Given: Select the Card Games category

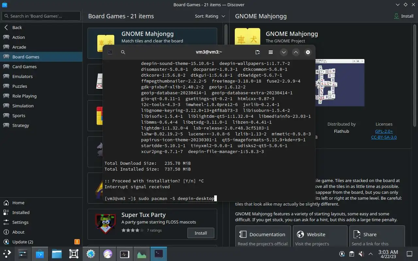Looking at the screenshot, I should tap(41, 67).
